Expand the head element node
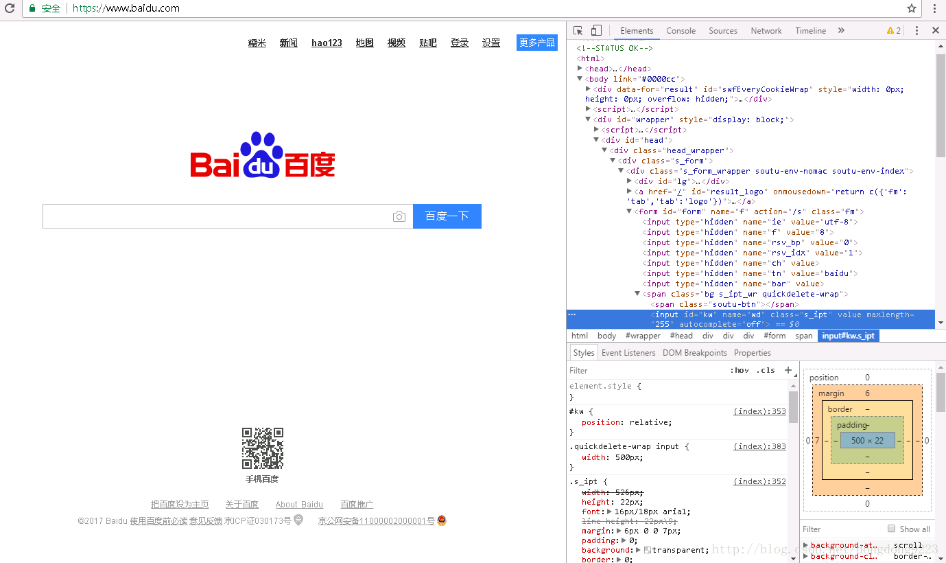Image resolution: width=946 pixels, height=563 pixels. click(580, 69)
